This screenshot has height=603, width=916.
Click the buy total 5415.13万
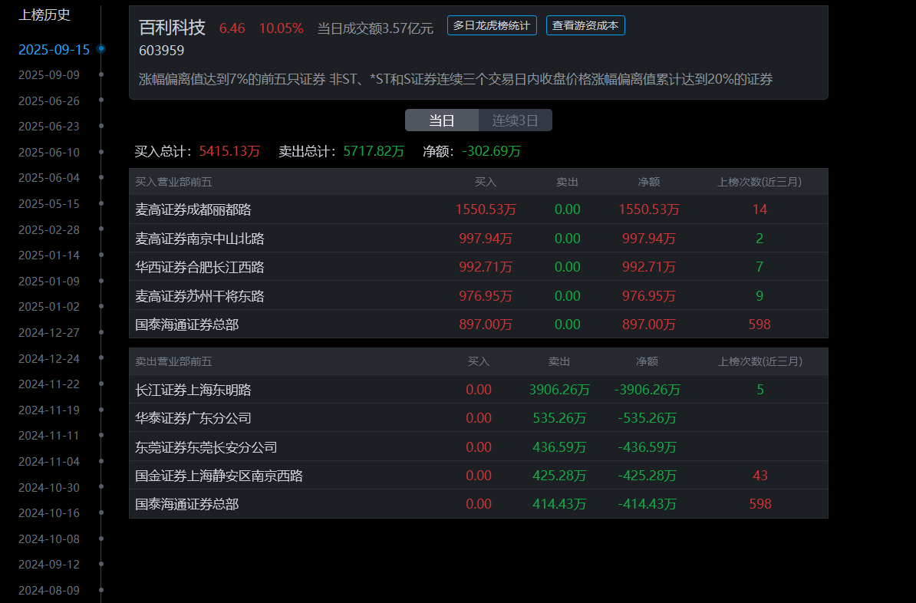[229, 151]
